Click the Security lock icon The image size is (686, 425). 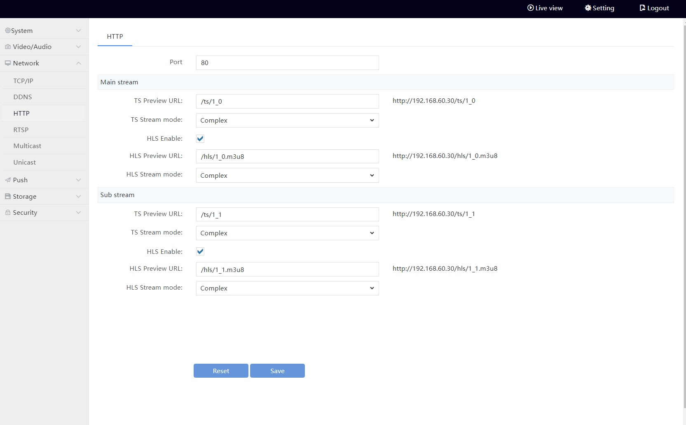point(8,212)
